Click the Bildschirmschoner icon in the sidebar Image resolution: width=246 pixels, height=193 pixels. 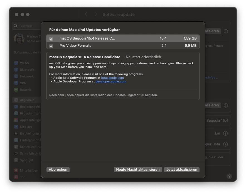(16, 113)
